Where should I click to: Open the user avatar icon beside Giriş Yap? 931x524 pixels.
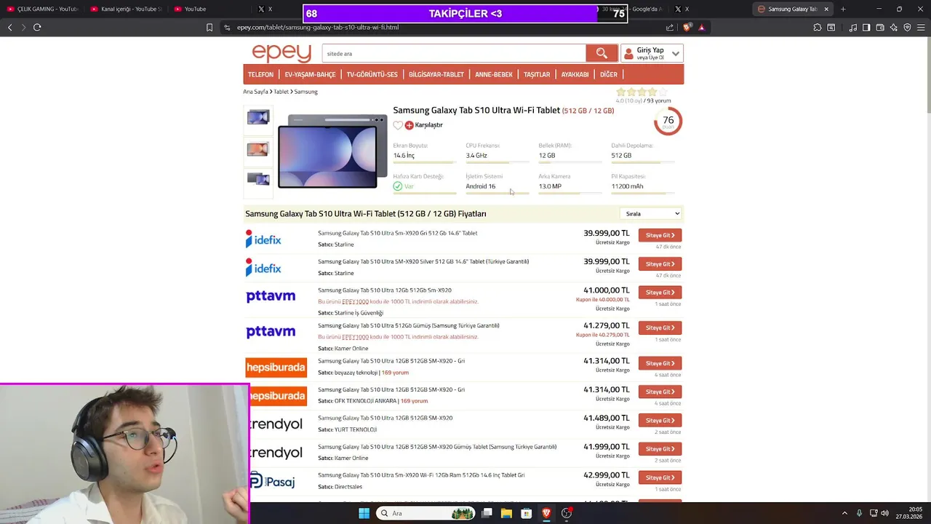[628, 53]
